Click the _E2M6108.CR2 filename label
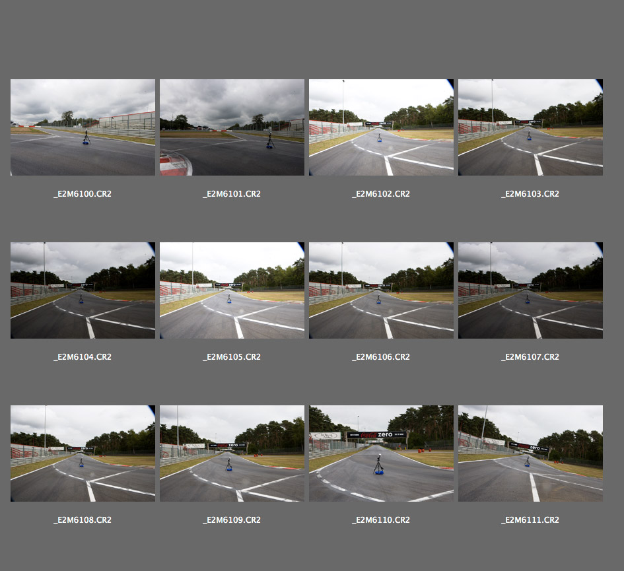 (83, 520)
